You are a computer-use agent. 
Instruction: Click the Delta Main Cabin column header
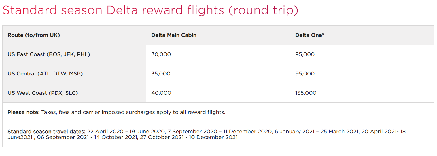(174, 35)
